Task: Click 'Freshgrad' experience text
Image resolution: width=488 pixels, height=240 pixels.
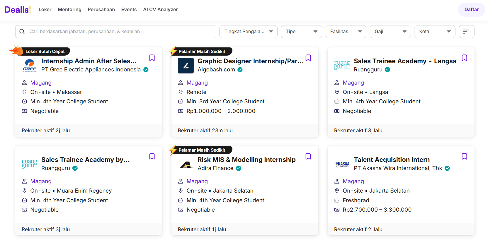Action: 356,200
